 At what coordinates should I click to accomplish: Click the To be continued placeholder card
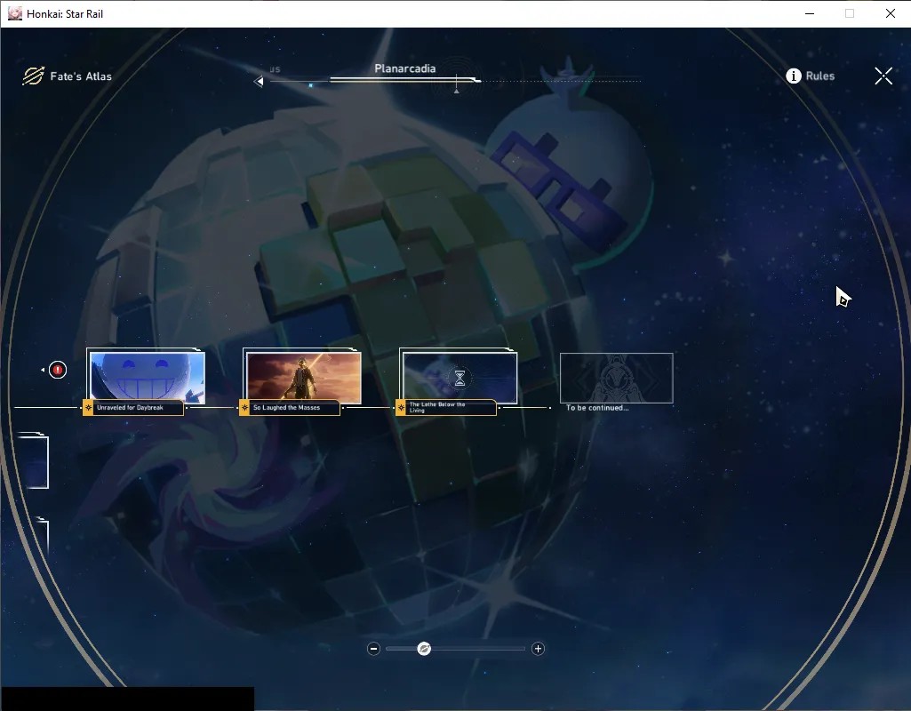(x=617, y=378)
